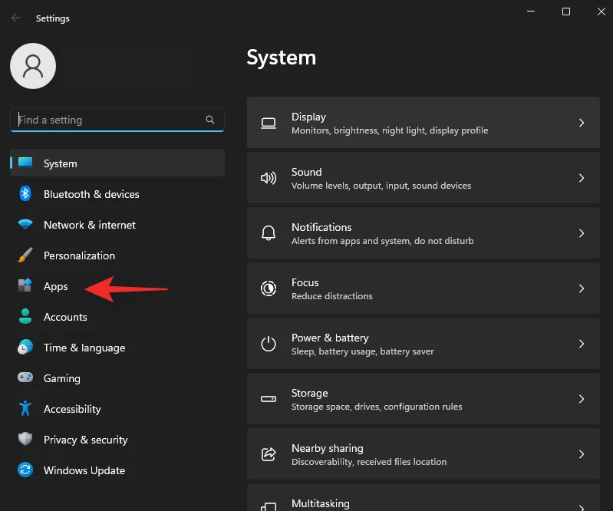
Task: Click the Time & language globe icon
Action: tap(25, 347)
